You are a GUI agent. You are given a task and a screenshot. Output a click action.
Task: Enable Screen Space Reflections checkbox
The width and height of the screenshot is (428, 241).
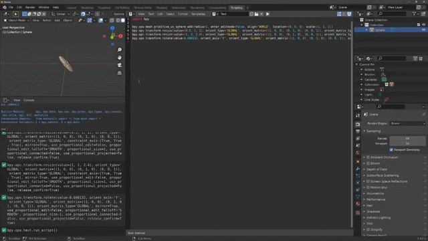pos(368,181)
